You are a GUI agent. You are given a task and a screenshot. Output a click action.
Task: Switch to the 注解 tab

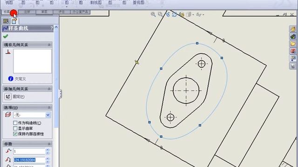click(27, 12)
